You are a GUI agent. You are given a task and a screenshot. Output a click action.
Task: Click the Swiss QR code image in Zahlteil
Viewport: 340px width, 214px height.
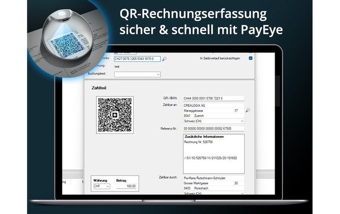point(115,115)
